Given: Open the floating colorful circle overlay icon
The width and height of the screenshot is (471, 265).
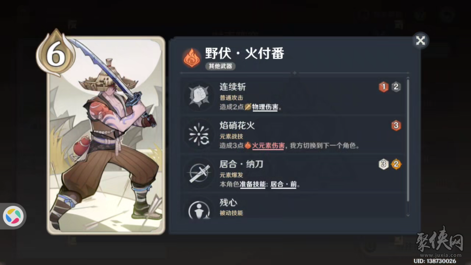Looking at the screenshot, I should click(x=13, y=216).
